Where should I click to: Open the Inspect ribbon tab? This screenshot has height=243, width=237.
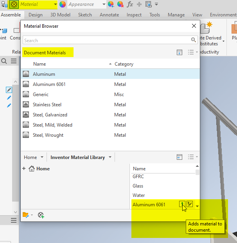coord(134,15)
